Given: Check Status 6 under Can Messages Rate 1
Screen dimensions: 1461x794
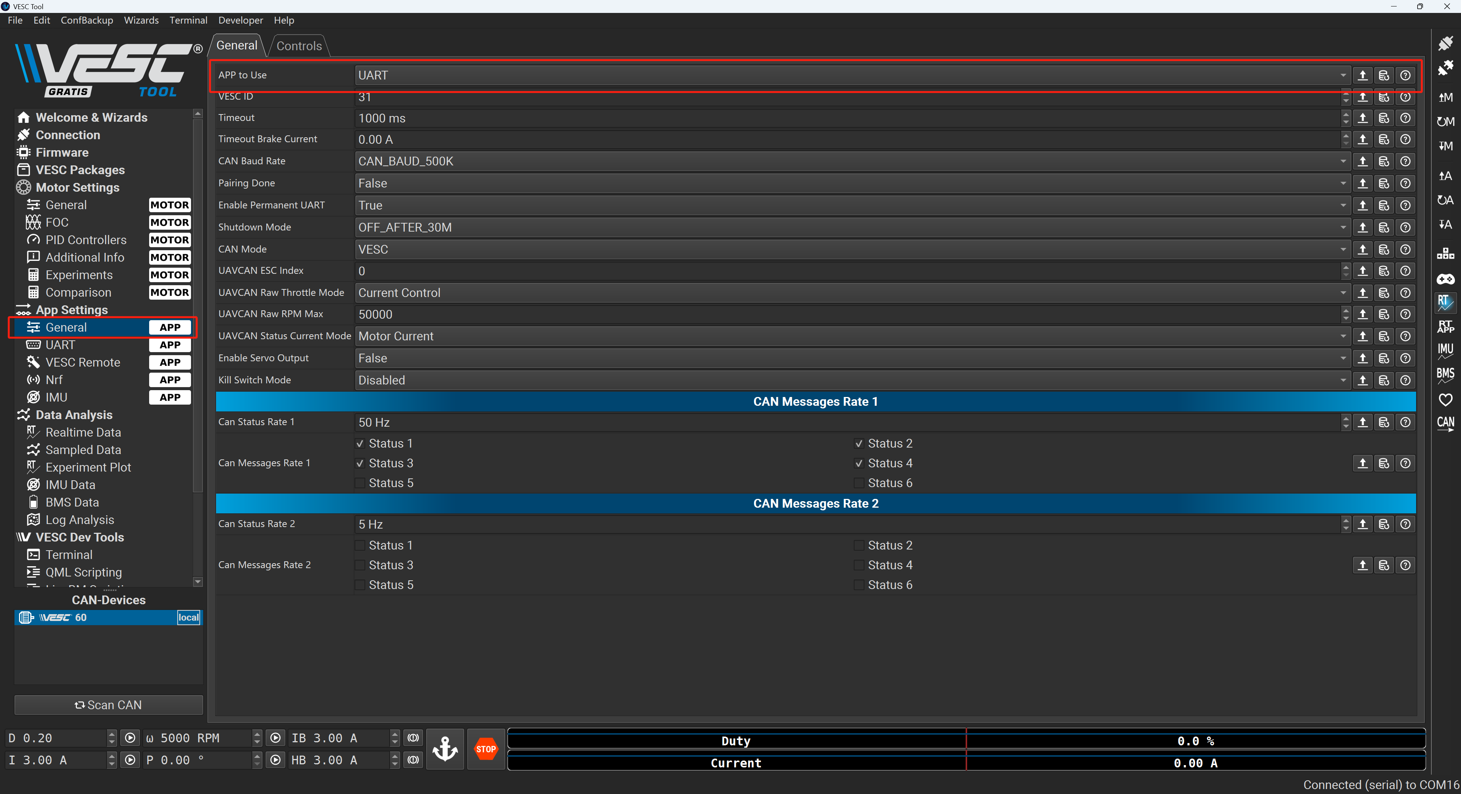Looking at the screenshot, I should pos(859,483).
